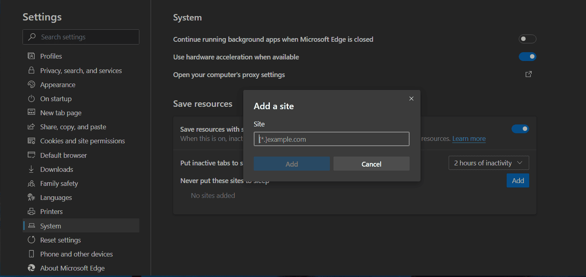Toggle the hardware acceleration switch
This screenshot has height=277, width=586.
point(527,57)
